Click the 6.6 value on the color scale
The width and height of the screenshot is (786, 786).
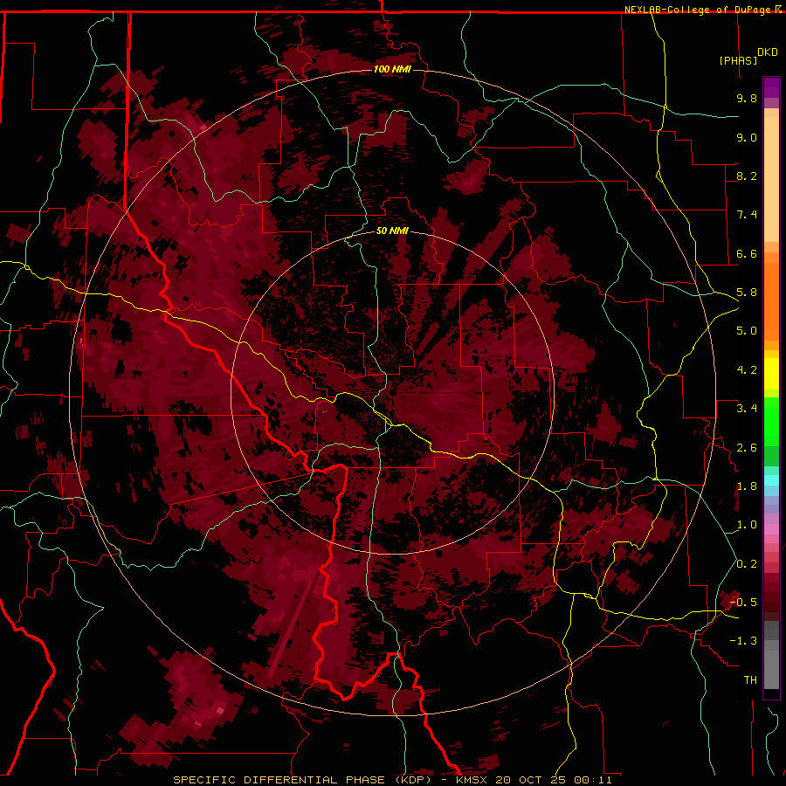[747, 253]
